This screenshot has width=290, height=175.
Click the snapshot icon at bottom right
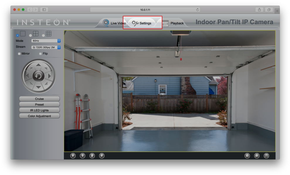256,155
